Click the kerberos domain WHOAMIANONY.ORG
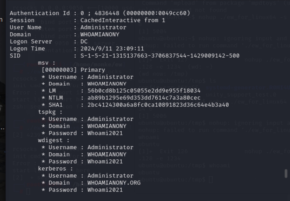The width and height of the screenshot is (290, 201). 114,183
